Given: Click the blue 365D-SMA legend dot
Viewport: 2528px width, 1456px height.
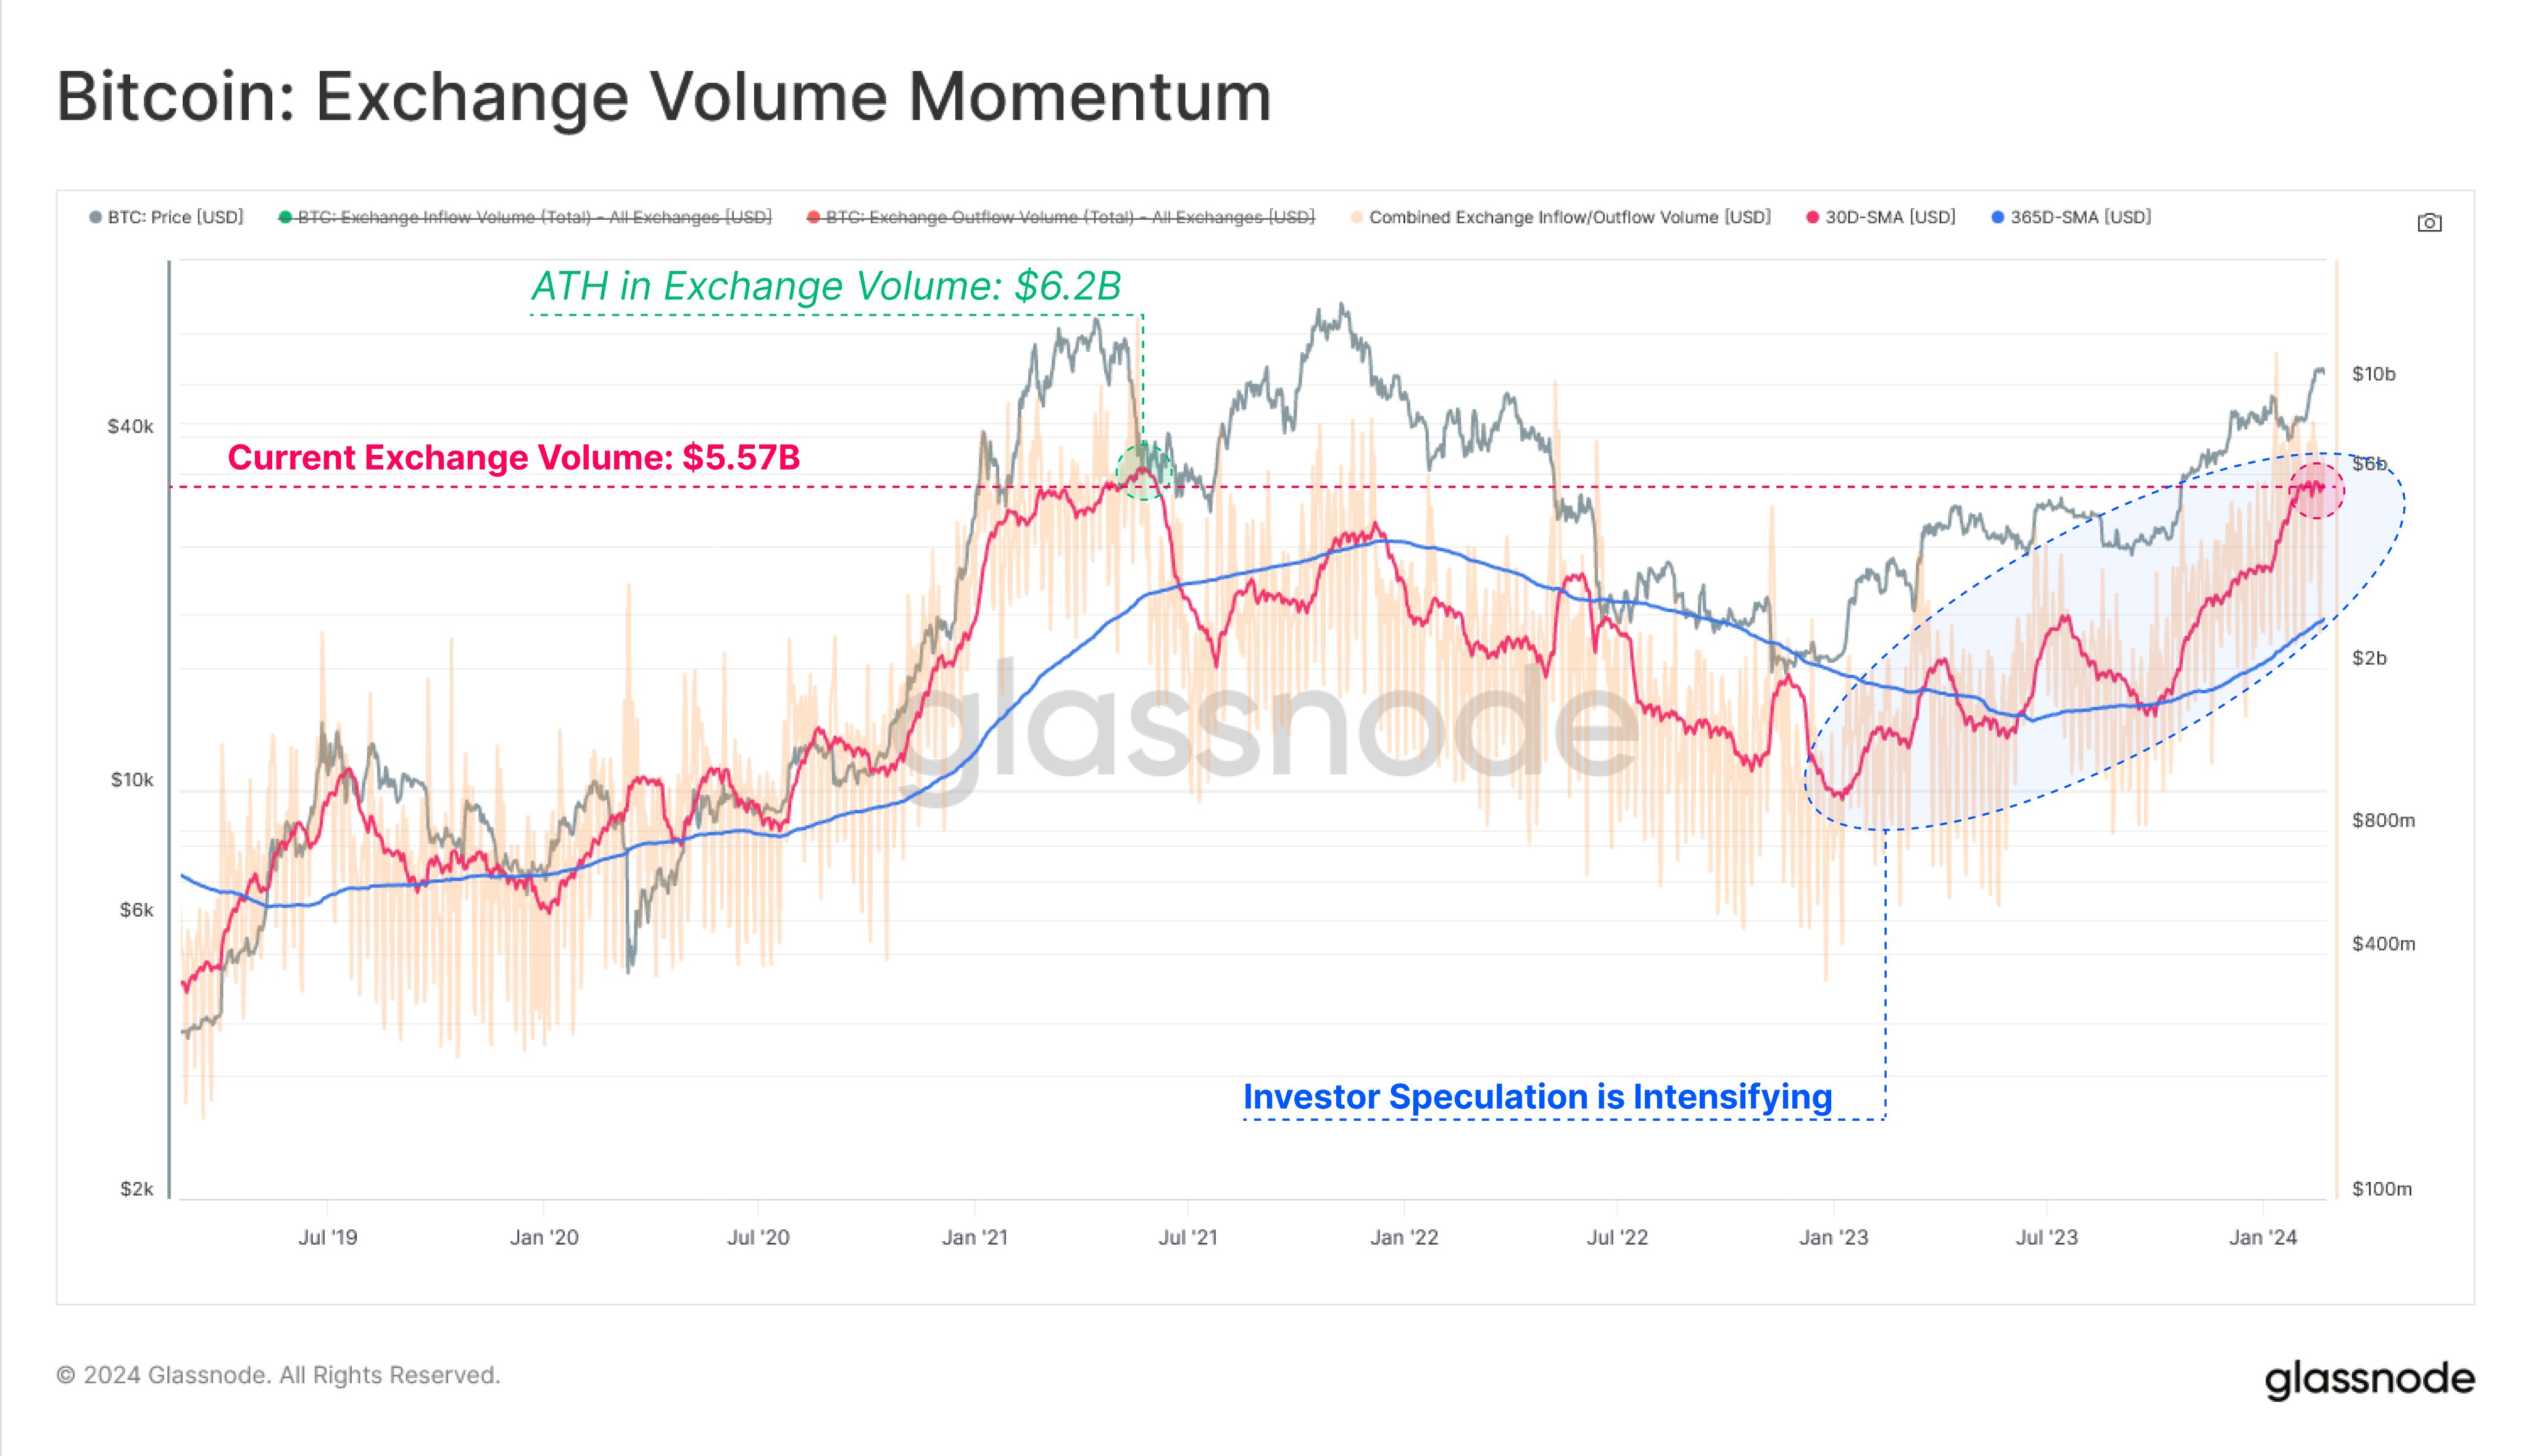Looking at the screenshot, I should point(1997,217).
